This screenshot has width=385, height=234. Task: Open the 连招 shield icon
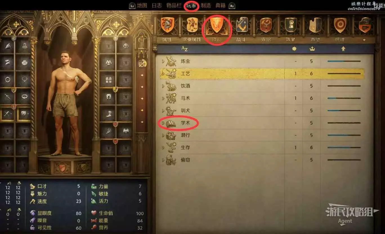point(266,25)
